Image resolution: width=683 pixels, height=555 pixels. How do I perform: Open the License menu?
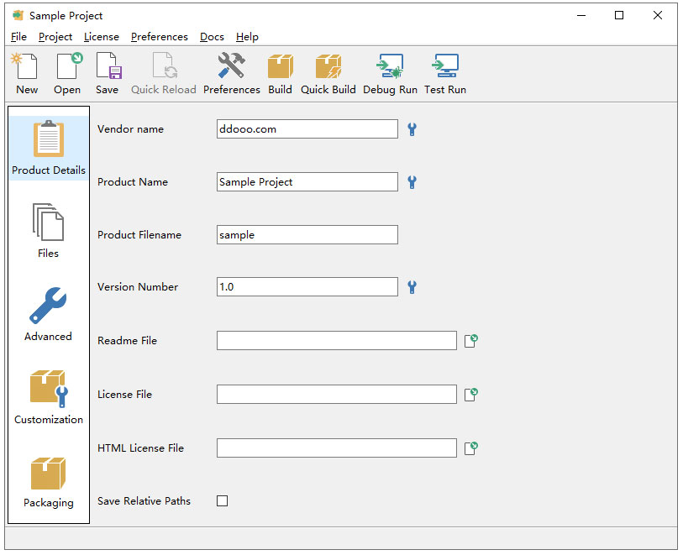coord(102,37)
